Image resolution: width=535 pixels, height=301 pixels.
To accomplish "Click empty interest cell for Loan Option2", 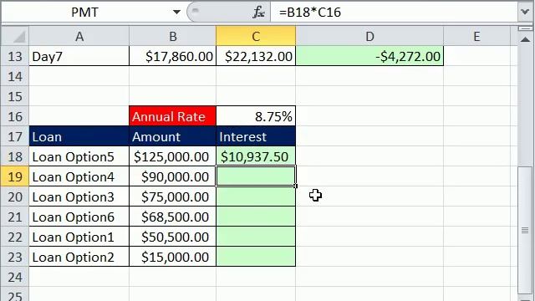I will point(256,257).
